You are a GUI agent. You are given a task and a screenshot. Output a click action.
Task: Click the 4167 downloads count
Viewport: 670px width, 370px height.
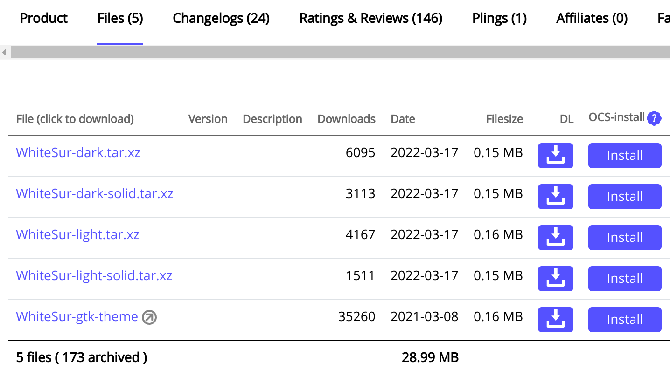point(360,234)
